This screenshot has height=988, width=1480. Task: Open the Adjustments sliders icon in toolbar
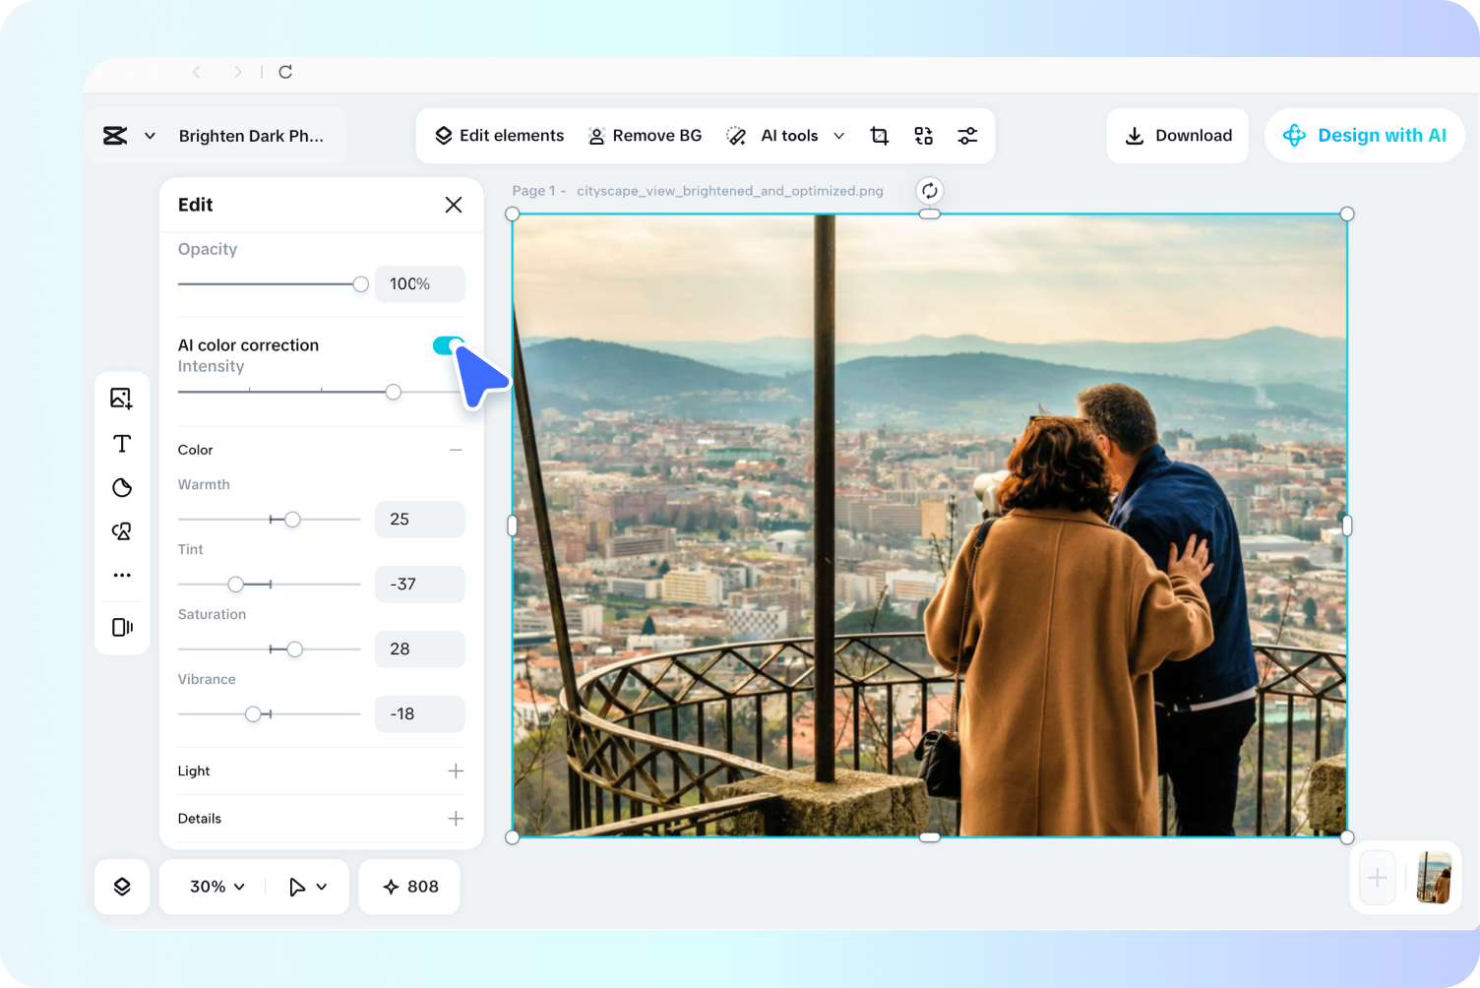click(x=967, y=135)
